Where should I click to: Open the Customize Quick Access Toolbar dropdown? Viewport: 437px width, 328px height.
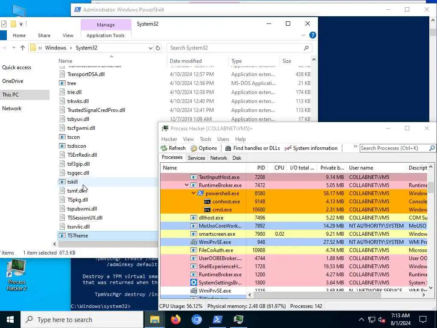21,24
